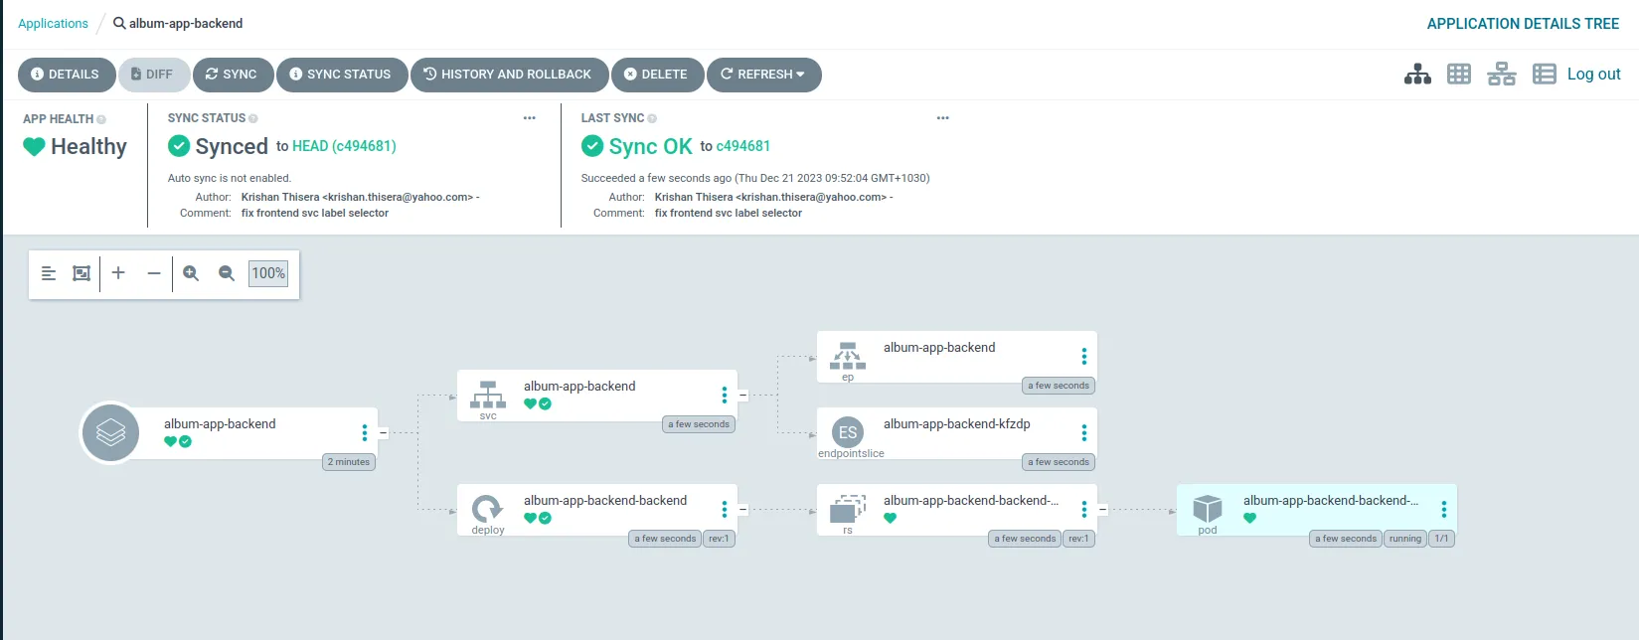Click the DIFF button
The height and width of the screenshot is (640, 1639).
[153, 75]
